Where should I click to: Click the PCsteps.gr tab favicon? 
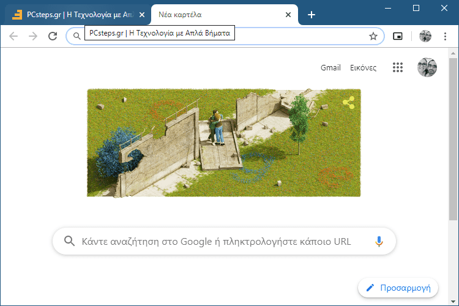(17, 15)
